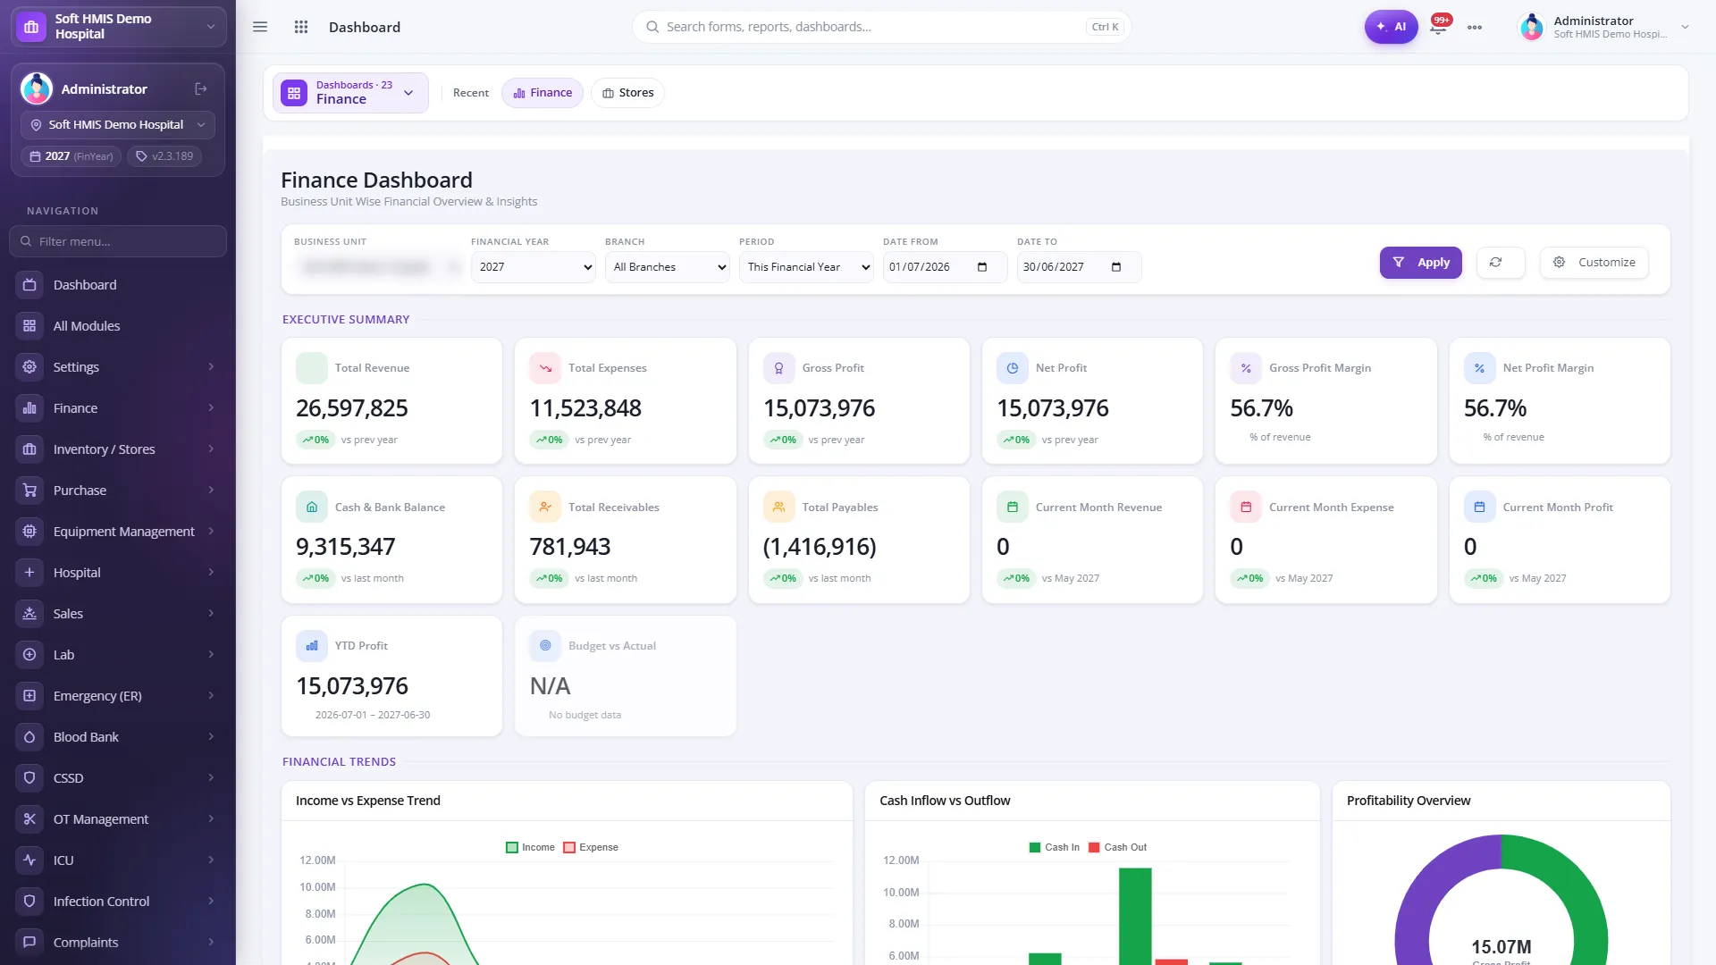1716x965 pixels.
Task: Click the Customize button
Action: 1594,263
